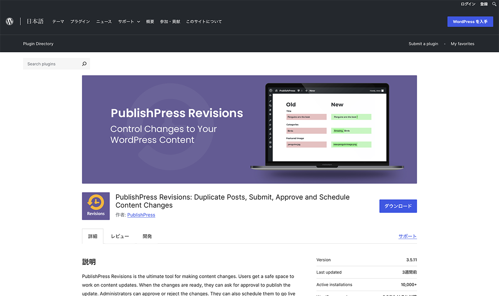499x296 pixels.
Task: Go to the ニュース page
Action: [x=104, y=22]
